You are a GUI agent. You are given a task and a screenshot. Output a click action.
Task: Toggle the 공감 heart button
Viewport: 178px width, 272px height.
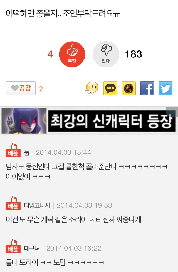tap(21, 88)
